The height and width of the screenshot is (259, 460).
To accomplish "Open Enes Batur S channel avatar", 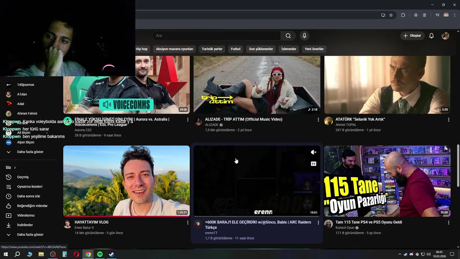I will [68, 224].
